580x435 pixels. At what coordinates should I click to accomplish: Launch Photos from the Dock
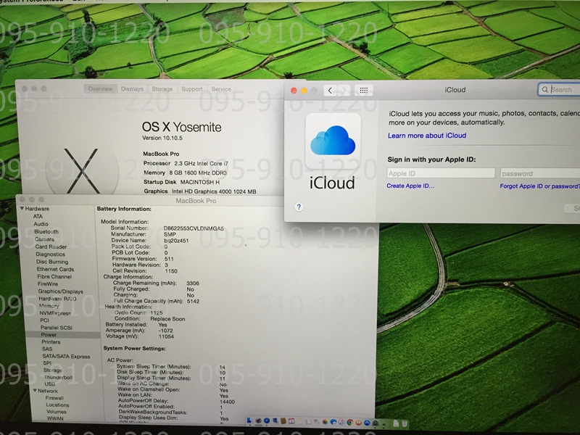(325, 422)
